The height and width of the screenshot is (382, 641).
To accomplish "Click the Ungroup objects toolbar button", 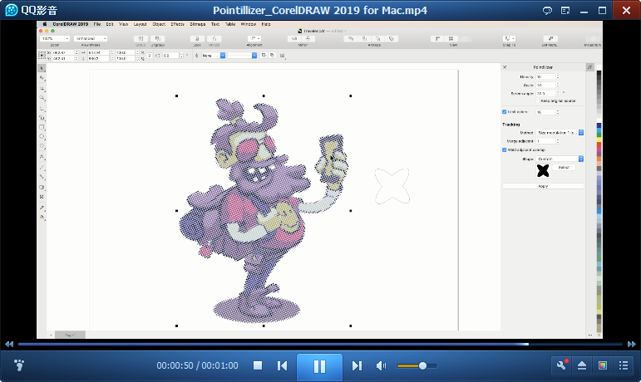I will pyautogui.click(x=157, y=38).
